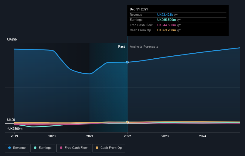Click the teal Earnings legend dot

35,148
